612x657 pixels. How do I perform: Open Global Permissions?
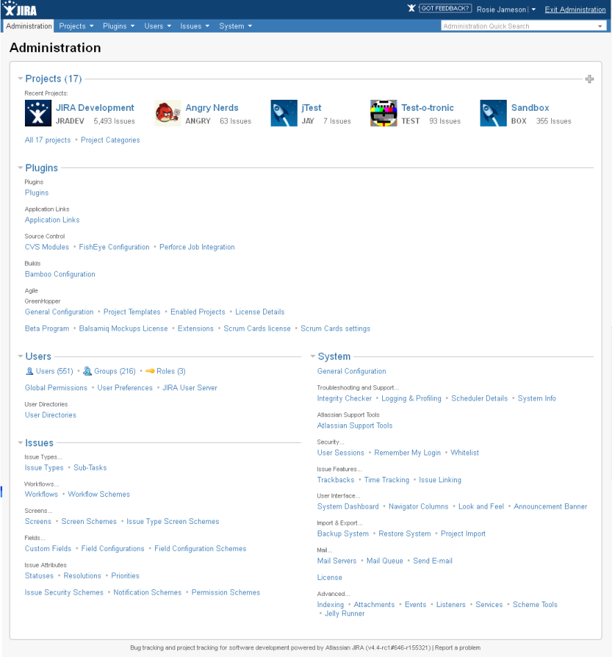click(56, 387)
